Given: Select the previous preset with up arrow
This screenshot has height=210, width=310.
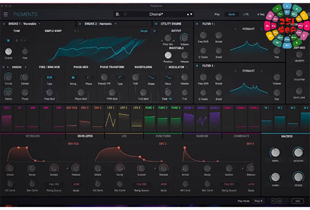Looking at the screenshot, I should click(x=188, y=14).
